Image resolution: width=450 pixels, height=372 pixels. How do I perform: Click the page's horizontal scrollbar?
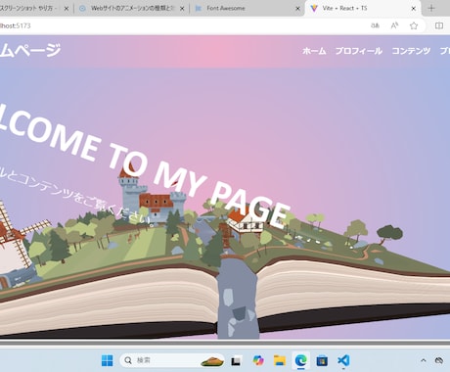point(225,343)
